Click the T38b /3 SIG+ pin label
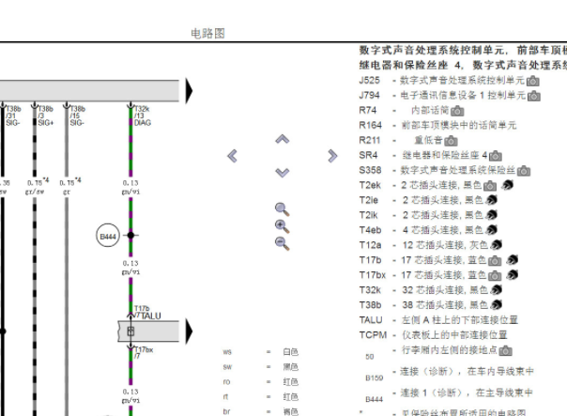This screenshot has height=416, width=567. [46, 116]
